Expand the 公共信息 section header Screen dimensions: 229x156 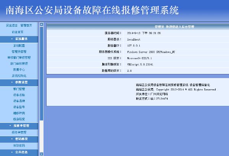click(19, 152)
